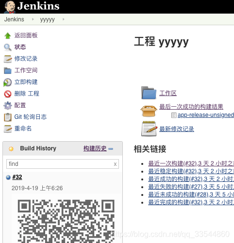Open 最后一次成功的构建结果 link
The image size is (234, 243).
coord(191,107)
